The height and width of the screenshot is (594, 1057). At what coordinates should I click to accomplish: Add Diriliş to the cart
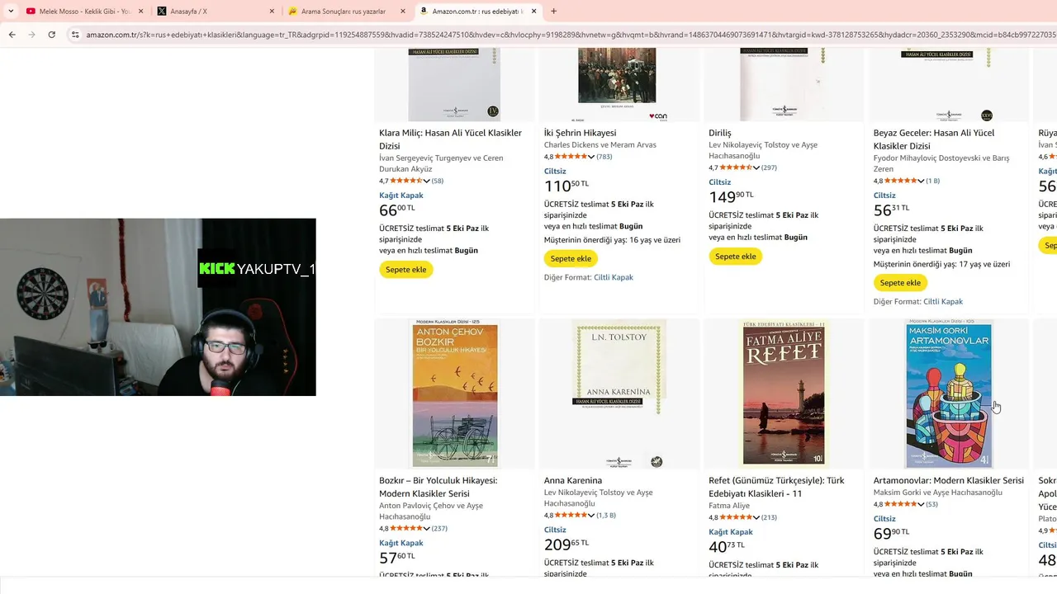tap(735, 257)
